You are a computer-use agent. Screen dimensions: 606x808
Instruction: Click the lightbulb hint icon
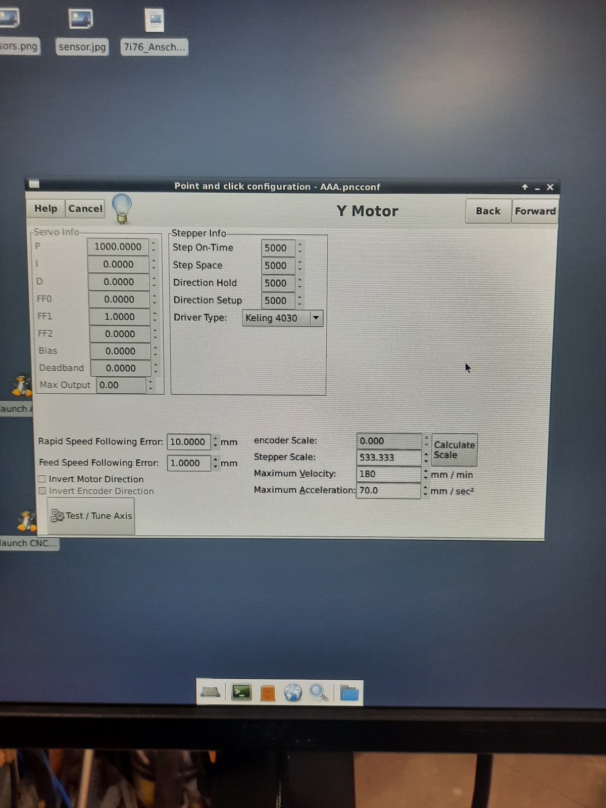click(122, 208)
